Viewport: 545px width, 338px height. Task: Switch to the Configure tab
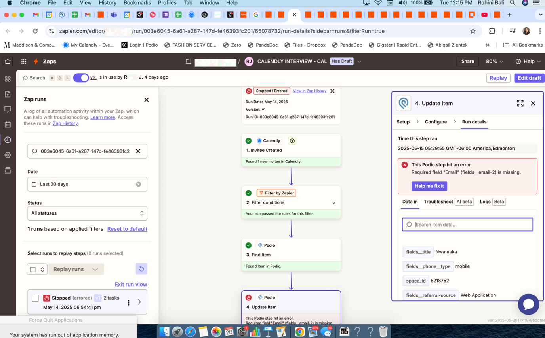click(436, 122)
